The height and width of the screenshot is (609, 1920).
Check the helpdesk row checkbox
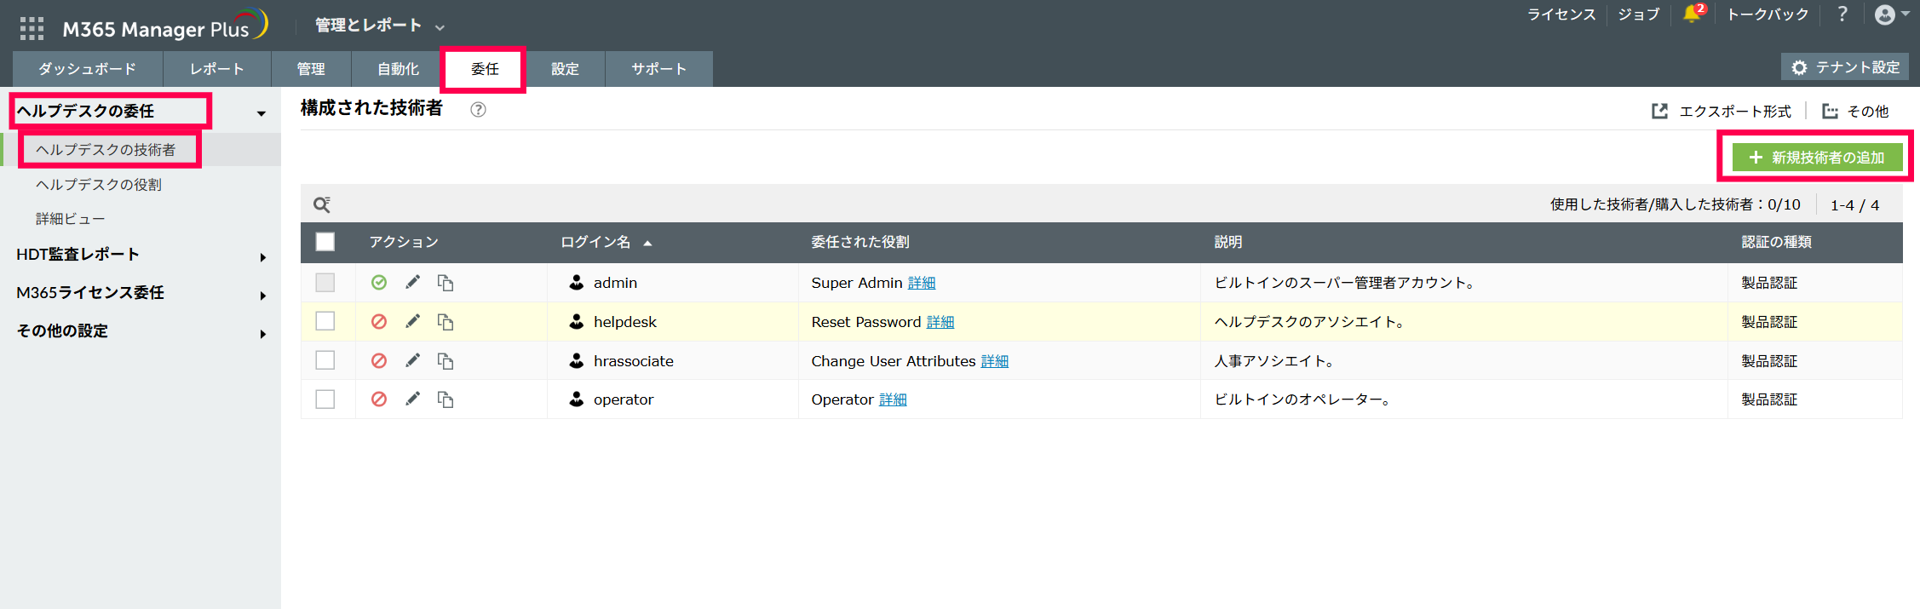click(325, 321)
